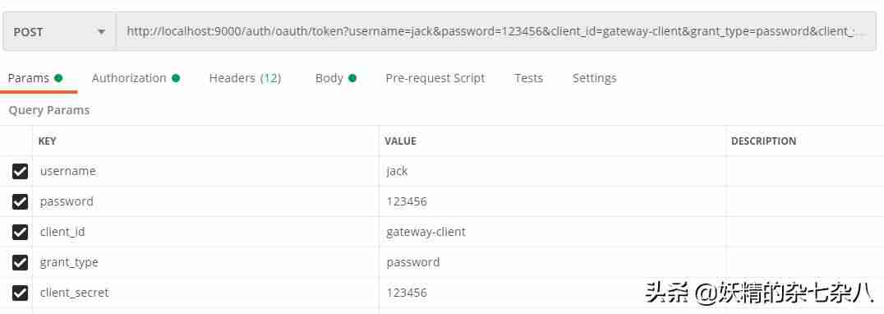
Task: Open the Tests tab
Action: [x=529, y=78]
